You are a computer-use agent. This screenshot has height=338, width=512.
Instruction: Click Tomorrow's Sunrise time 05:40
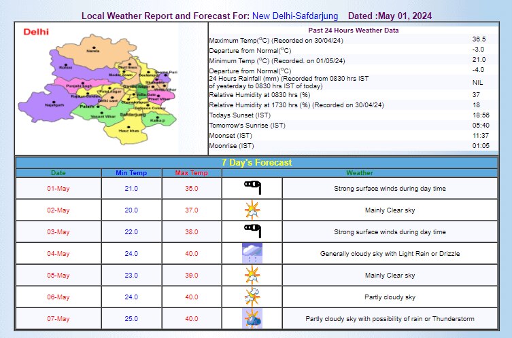(481, 125)
